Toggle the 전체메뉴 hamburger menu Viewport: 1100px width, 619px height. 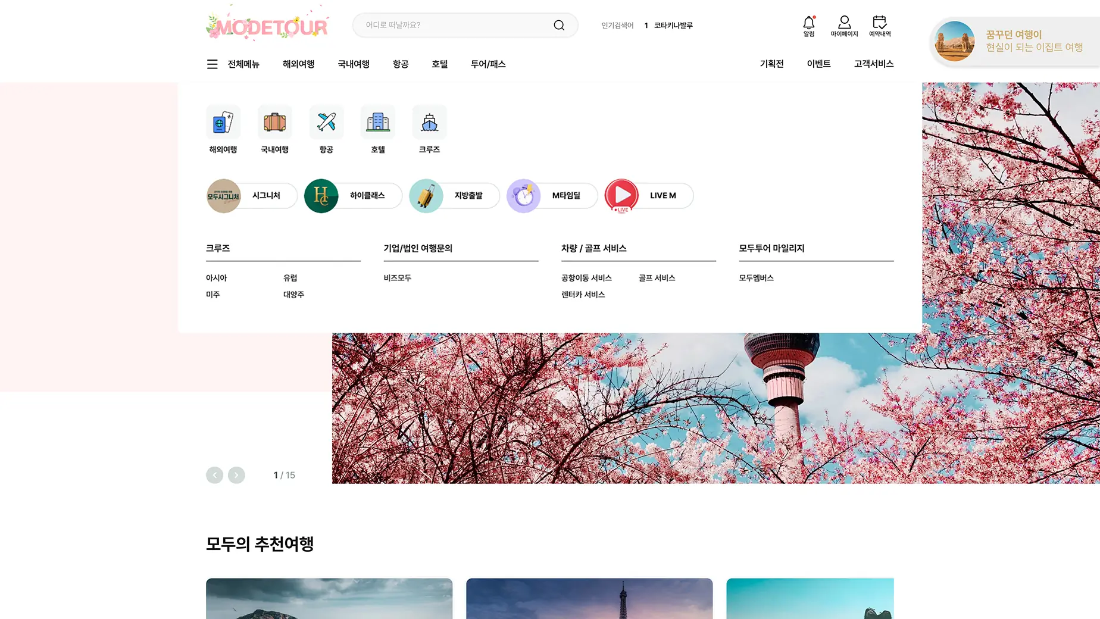(x=212, y=64)
